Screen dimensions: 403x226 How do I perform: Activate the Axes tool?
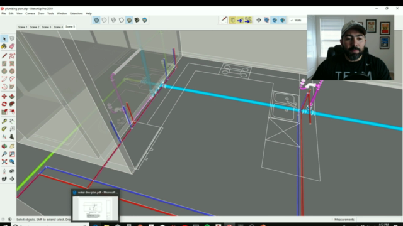(x=4, y=137)
